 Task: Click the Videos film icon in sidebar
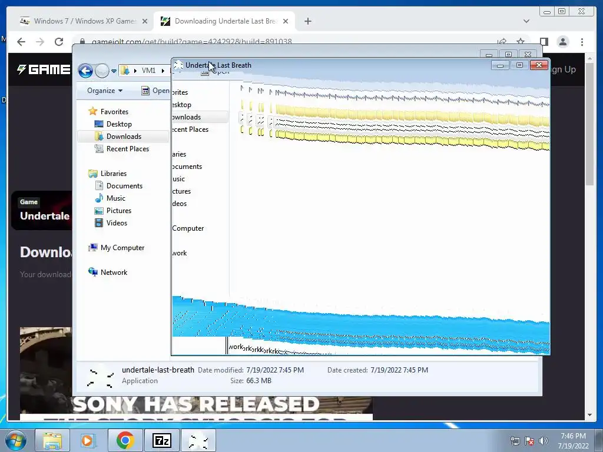[99, 222]
